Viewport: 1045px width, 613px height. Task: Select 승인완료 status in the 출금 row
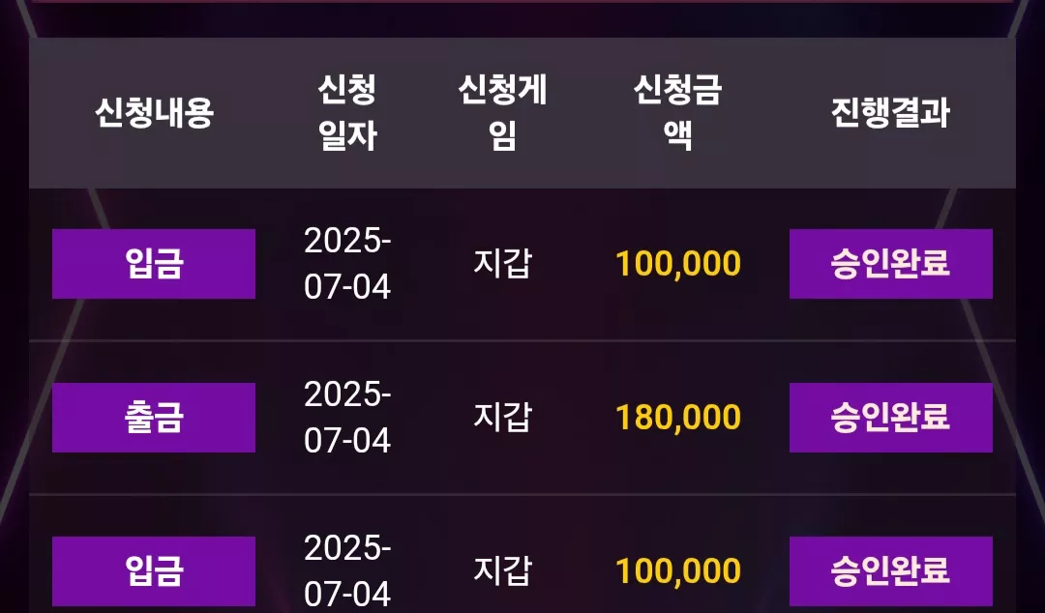coord(890,418)
